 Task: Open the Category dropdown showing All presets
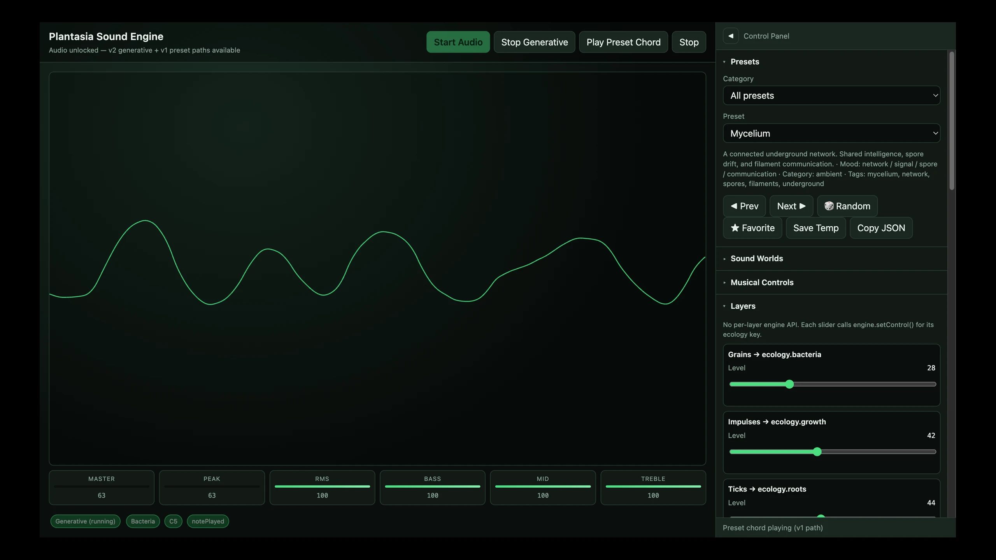[x=831, y=95]
